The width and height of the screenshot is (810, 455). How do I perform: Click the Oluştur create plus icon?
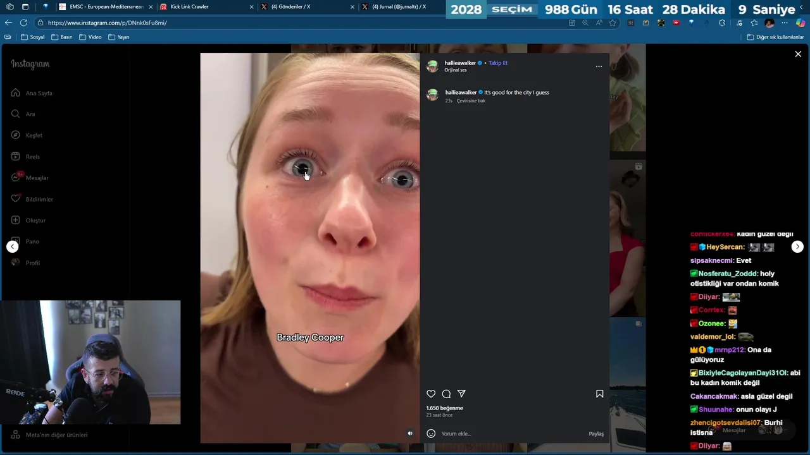[15, 220]
